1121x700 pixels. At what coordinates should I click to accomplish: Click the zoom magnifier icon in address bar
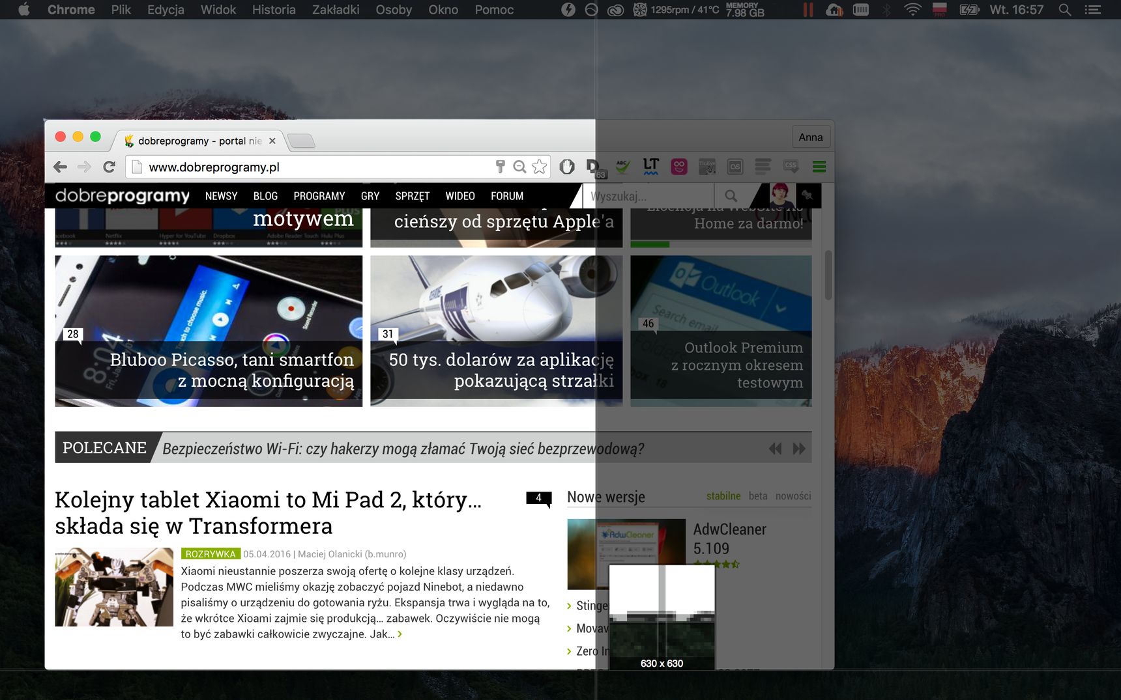[519, 167]
